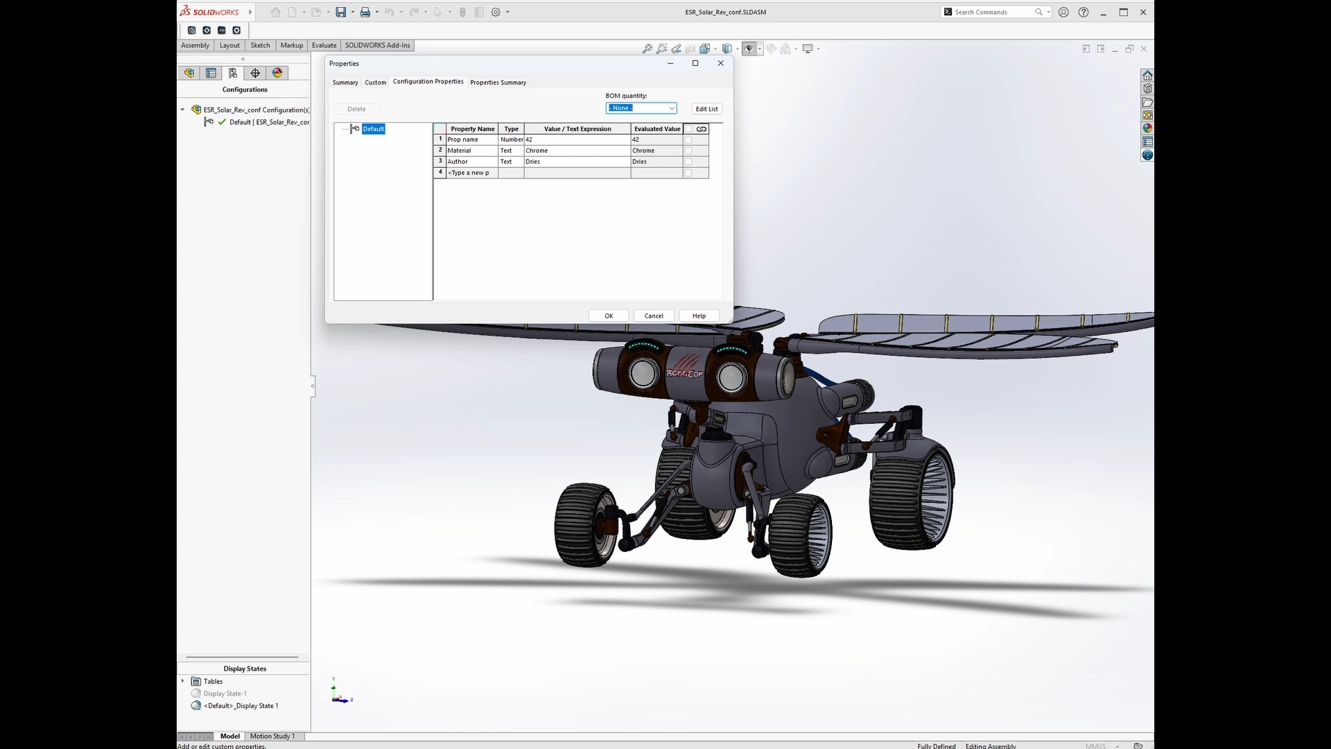Open the DisplayManager color wheel tab
This screenshot has height=749, width=1331.
(277, 73)
